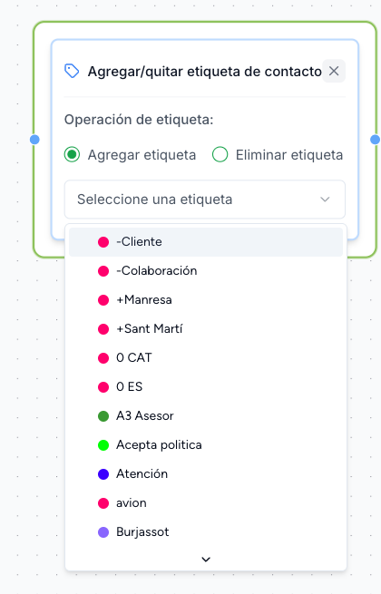Select the Eliminar etiqueta radio button
The height and width of the screenshot is (594, 381).
[x=220, y=154]
